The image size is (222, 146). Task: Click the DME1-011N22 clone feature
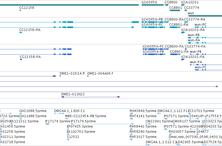pos(90,97)
